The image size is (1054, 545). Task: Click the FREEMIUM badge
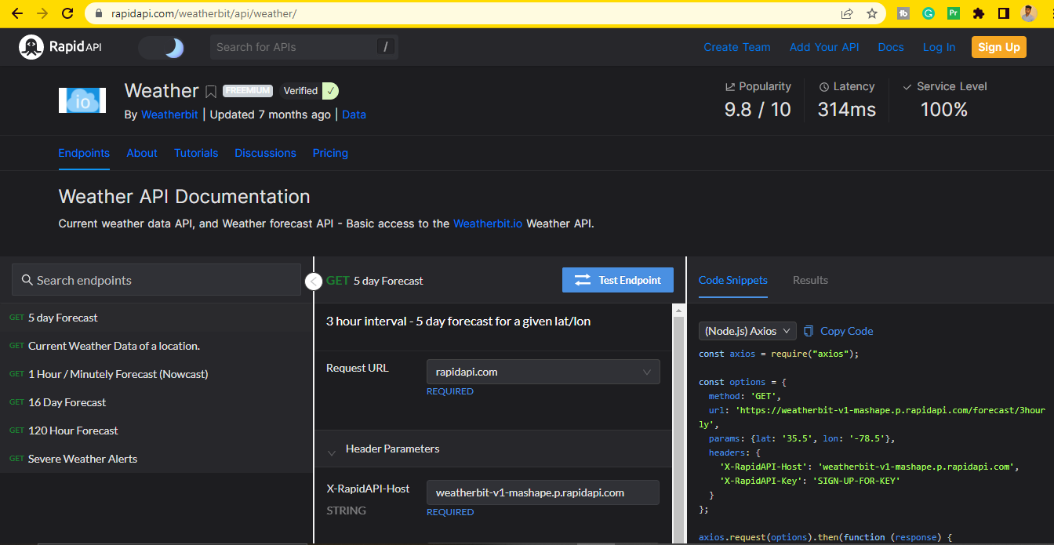click(248, 91)
